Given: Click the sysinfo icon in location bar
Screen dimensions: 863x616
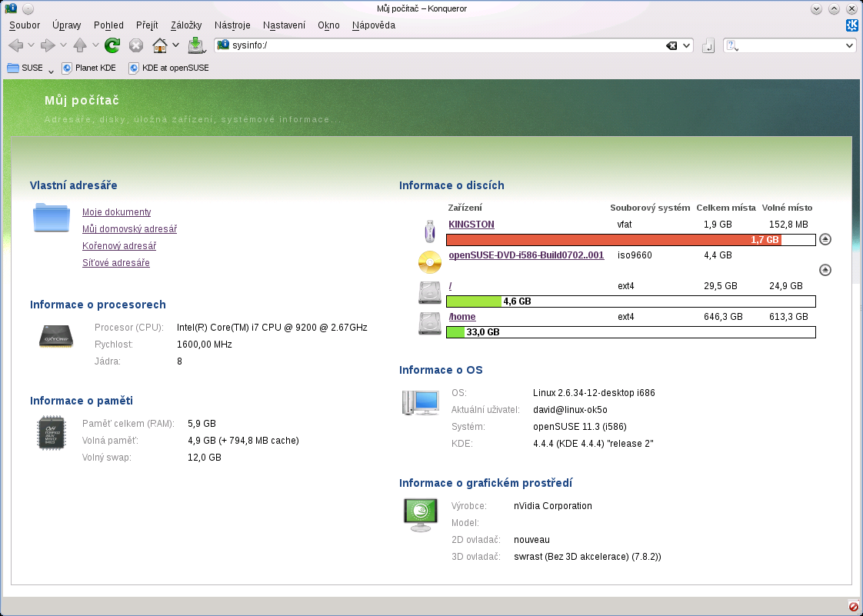Looking at the screenshot, I should tap(223, 45).
